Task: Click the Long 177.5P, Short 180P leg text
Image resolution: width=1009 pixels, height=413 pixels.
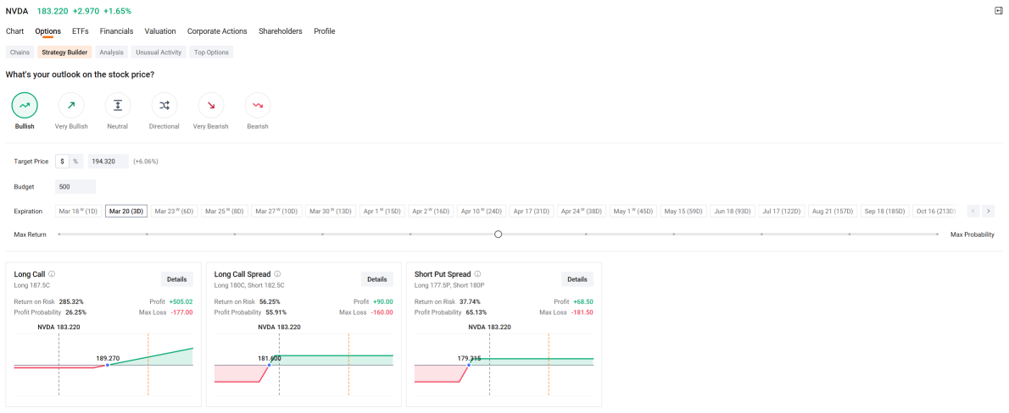Action: pyautogui.click(x=449, y=284)
